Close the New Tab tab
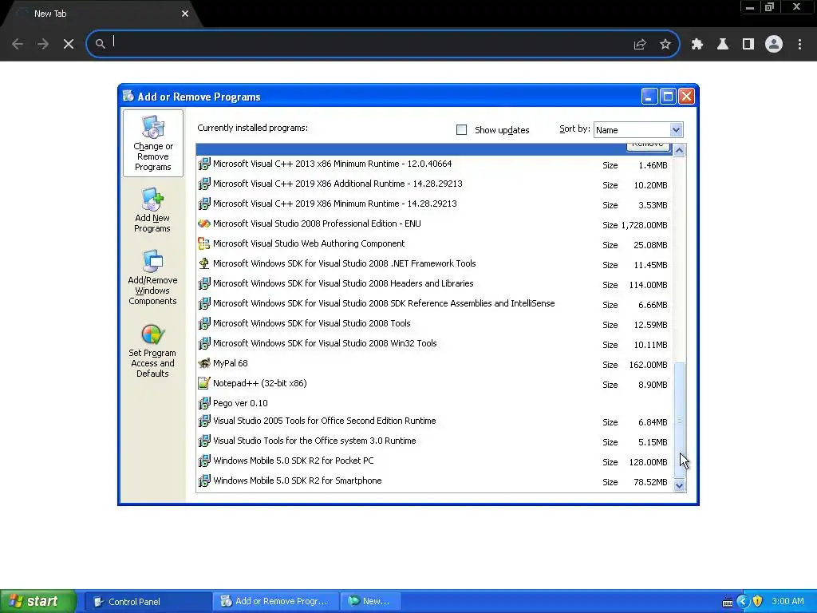The height and width of the screenshot is (613, 817). (x=185, y=14)
